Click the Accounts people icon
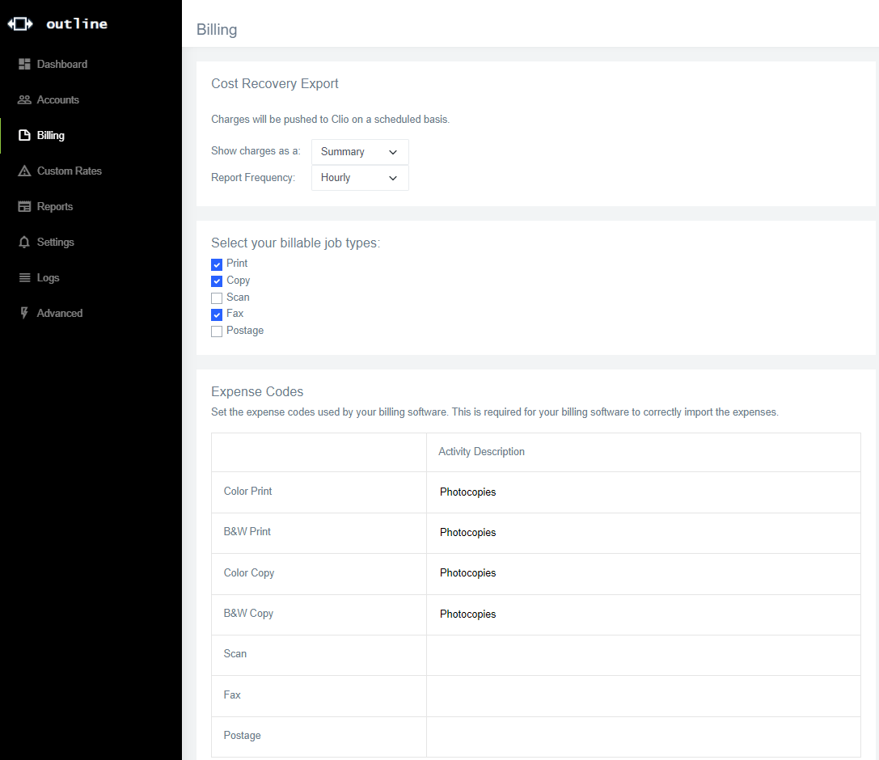Viewport: 879px width, 760px height. [x=24, y=99]
